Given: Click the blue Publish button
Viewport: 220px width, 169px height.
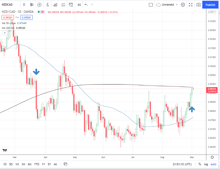Looking at the screenshot, I should point(210,5).
